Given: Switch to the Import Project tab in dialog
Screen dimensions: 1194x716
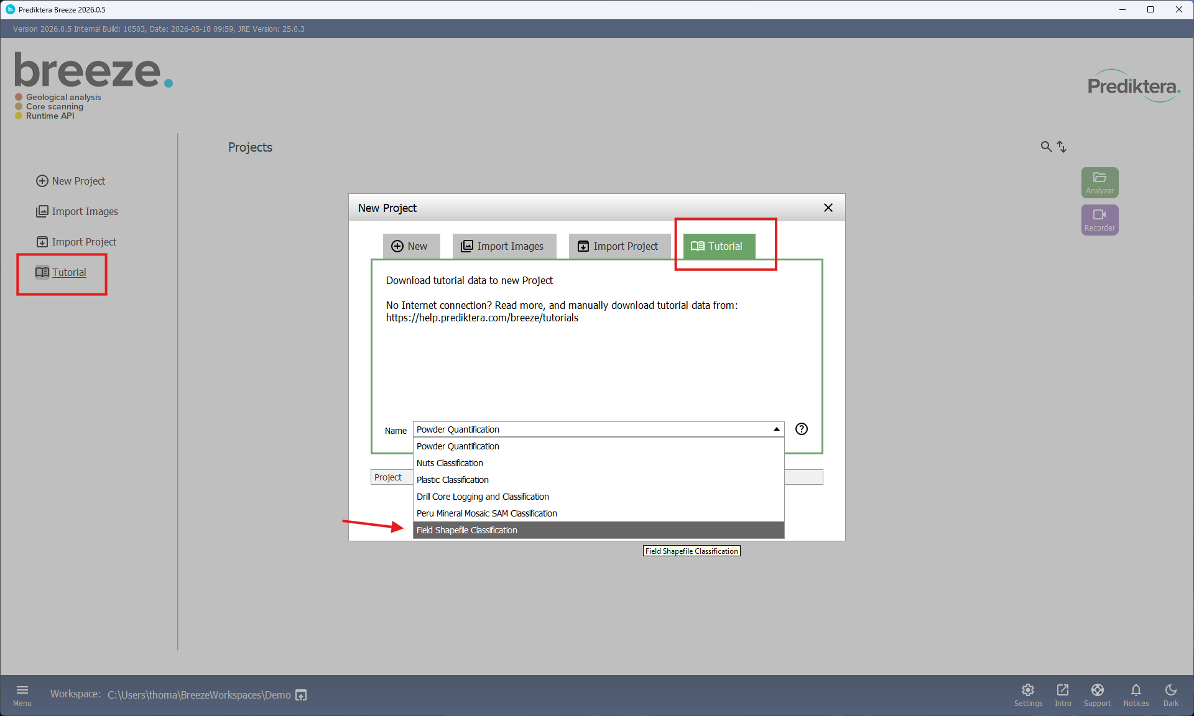Looking at the screenshot, I should [x=619, y=246].
